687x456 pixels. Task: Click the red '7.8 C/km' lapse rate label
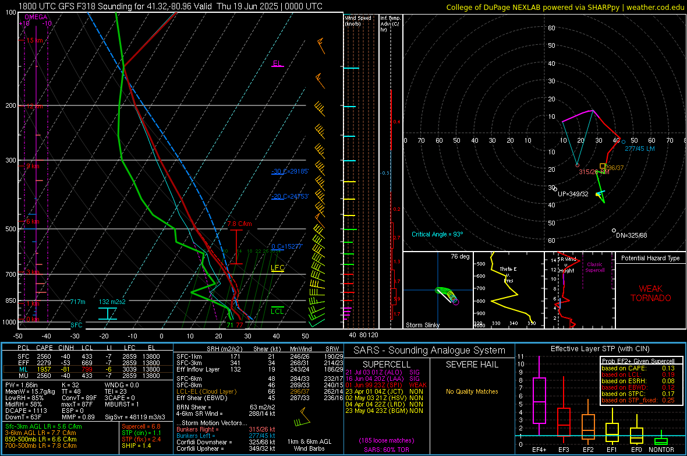(x=240, y=224)
